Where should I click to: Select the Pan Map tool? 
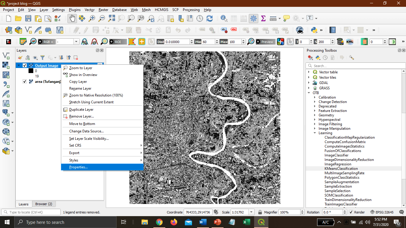pos(72,18)
